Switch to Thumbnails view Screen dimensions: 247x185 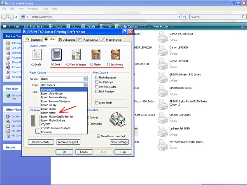click(x=34, y=26)
